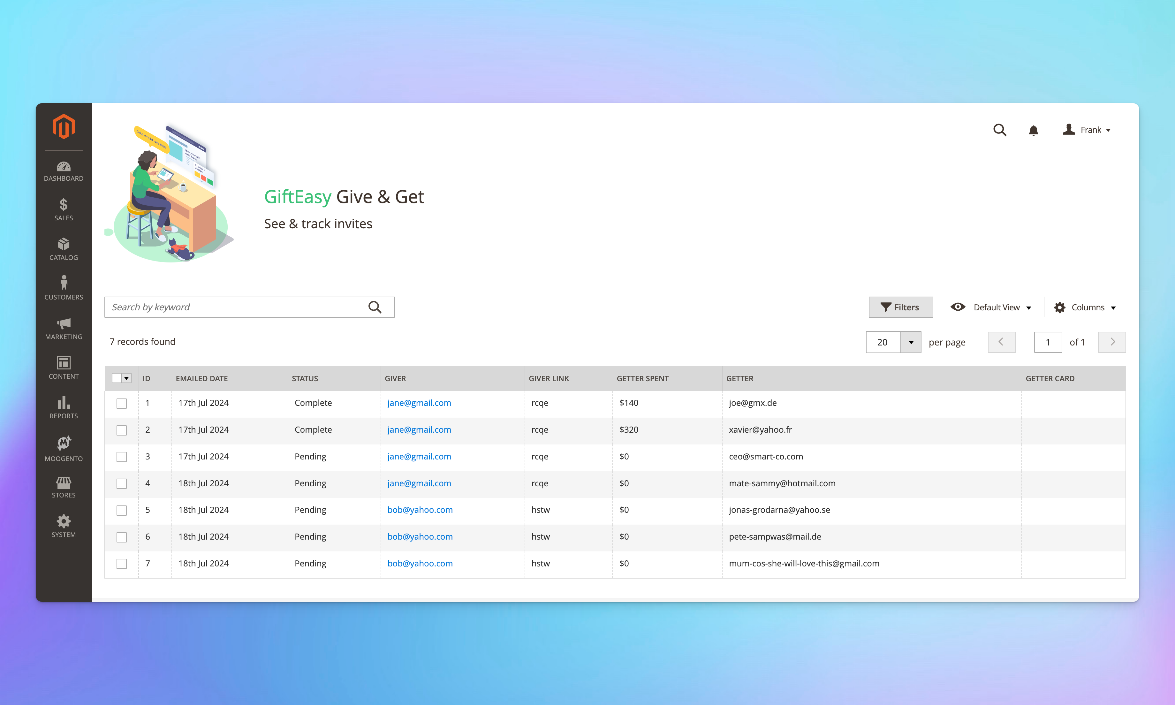1175x705 pixels.
Task: Open bob@yahoo.com link in row 6
Action: coord(420,536)
